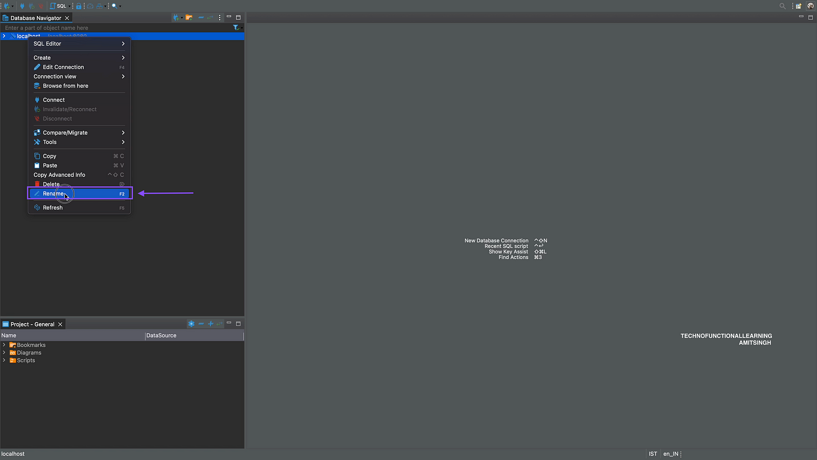Toggle Link with Editor in Database Navigator

click(210, 17)
